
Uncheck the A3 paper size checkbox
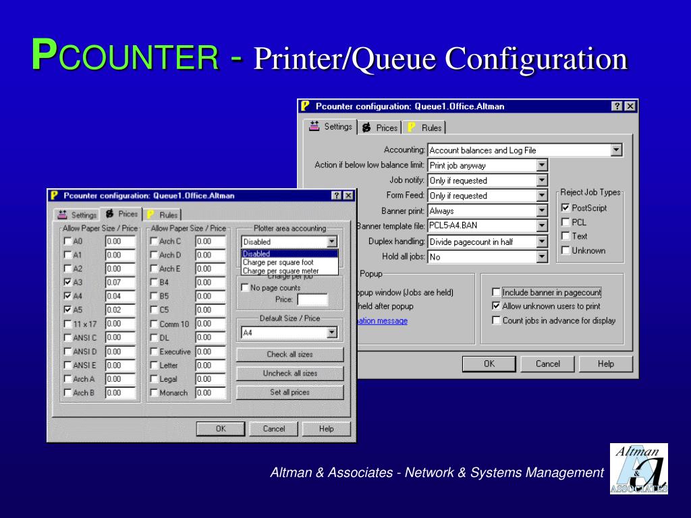click(x=67, y=282)
